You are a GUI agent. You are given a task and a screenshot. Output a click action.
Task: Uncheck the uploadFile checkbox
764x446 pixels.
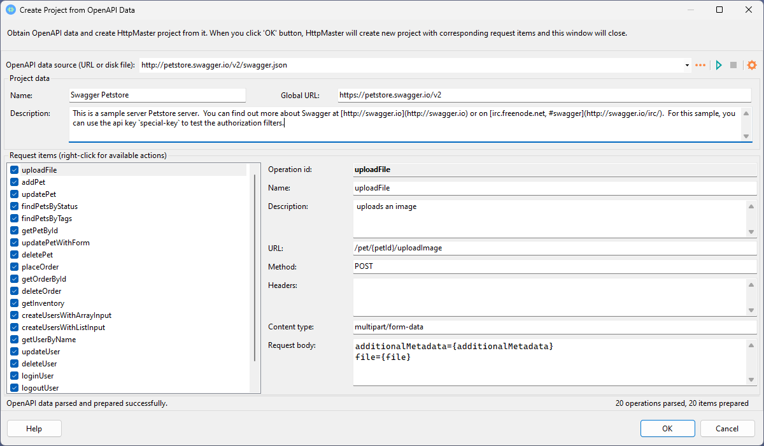pos(15,170)
